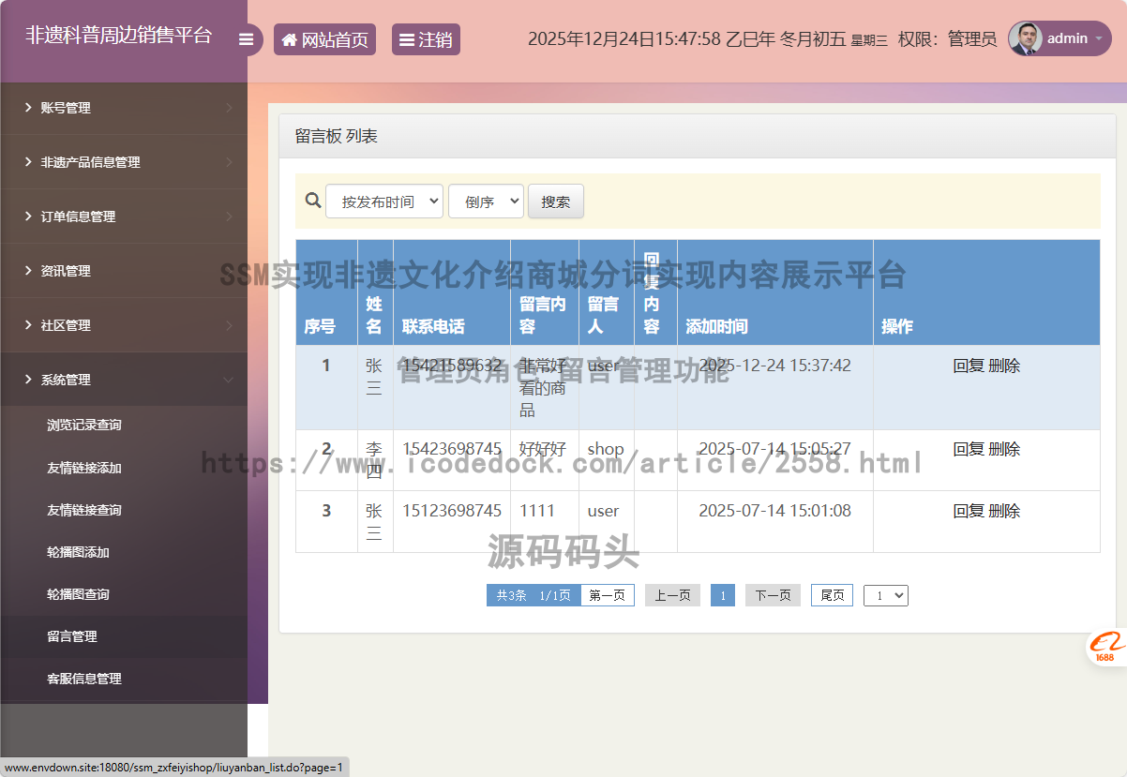
Task: Open 留言管理 in the sidebar
Action: click(x=72, y=636)
